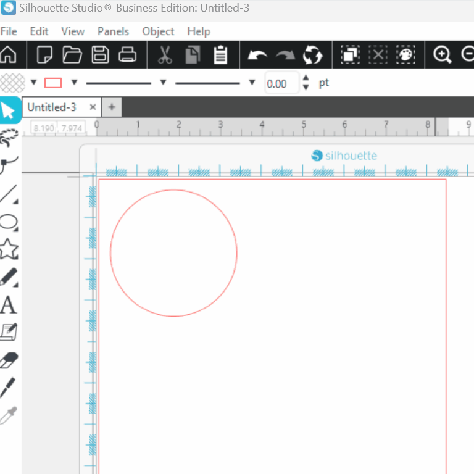This screenshot has width=474, height=474.
Task: Select the Eraser tool
Action: (x=9, y=360)
